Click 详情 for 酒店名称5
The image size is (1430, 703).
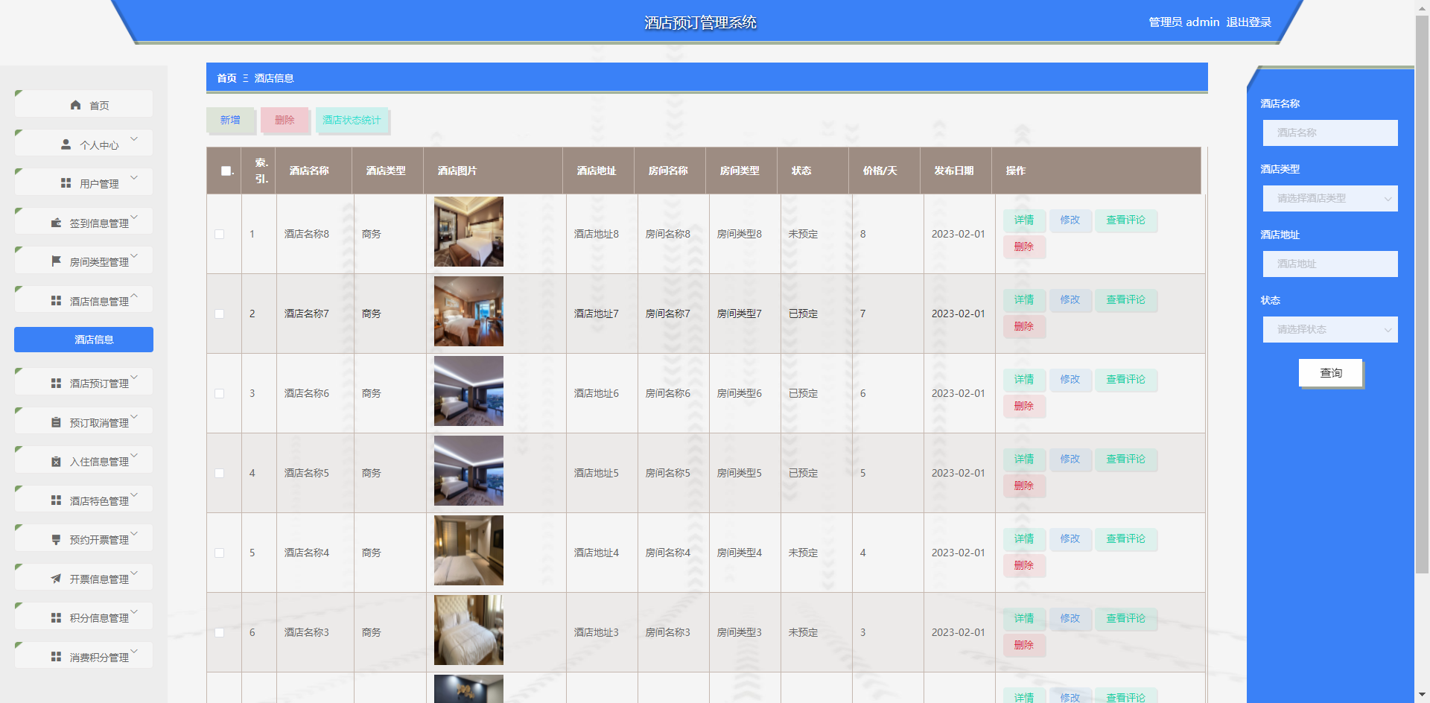1024,459
